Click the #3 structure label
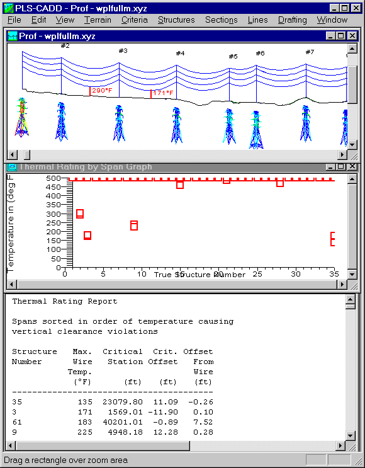Image resolution: width=365 pixels, height=468 pixels. click(123, 51)
